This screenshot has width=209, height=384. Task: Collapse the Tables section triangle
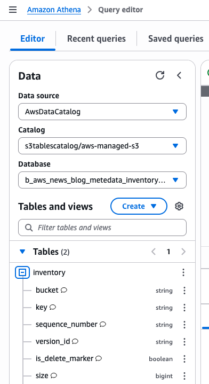(22, 252)
